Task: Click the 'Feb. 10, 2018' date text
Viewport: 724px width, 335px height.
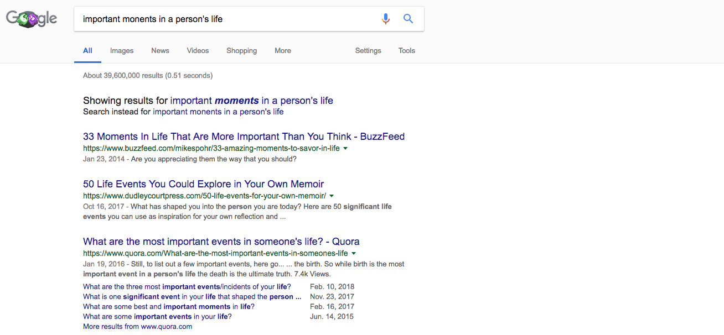Action: [x=332, y=286]
